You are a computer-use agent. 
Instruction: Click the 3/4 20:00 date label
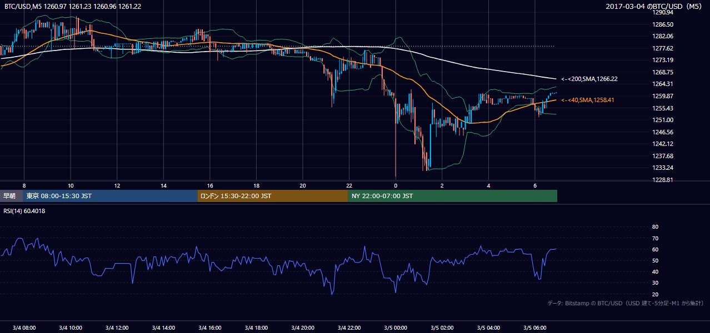[x=303, y=327]
